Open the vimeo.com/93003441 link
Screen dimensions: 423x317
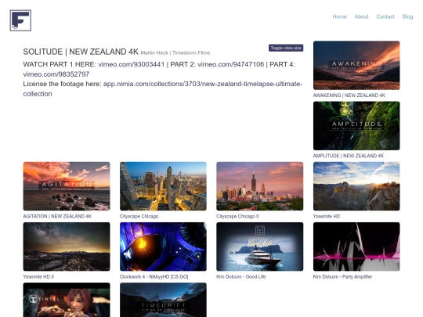click(x=131, y=64)
